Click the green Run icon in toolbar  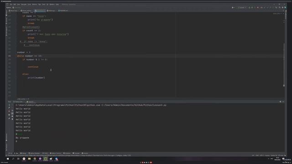(250, 8)
